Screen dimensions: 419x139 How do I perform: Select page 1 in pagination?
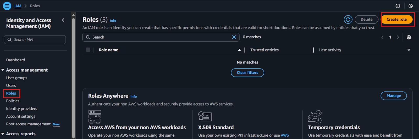click(390, 37)
